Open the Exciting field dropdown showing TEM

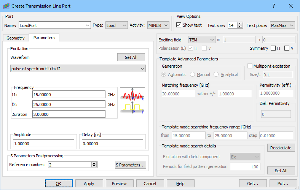(202, 40)
